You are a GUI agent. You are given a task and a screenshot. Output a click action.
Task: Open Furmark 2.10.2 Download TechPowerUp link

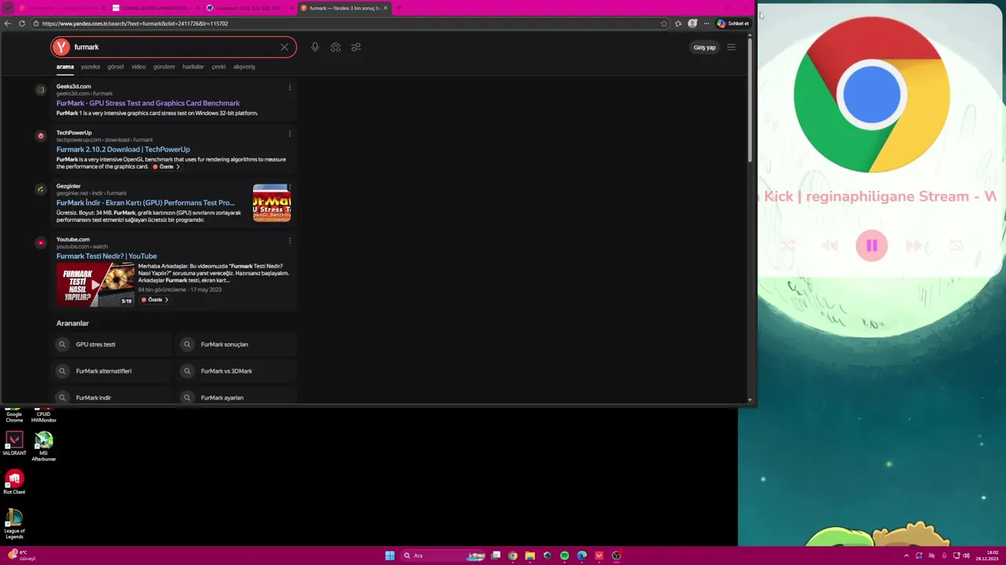(123, 149)
